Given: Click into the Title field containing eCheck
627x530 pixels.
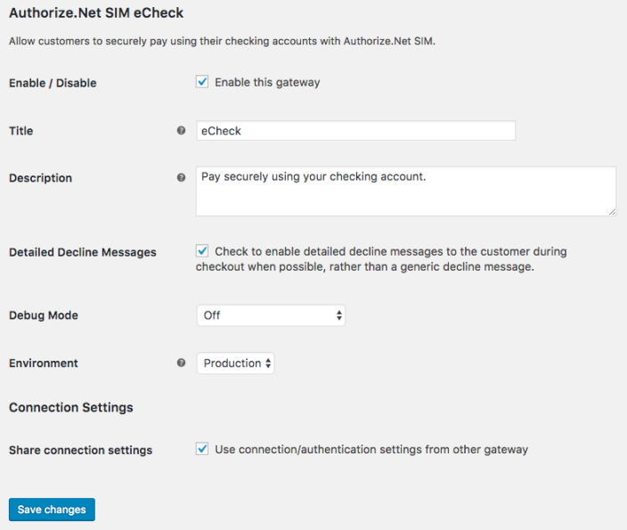Looking at the screenshot, I should click(x=356, y=131).
